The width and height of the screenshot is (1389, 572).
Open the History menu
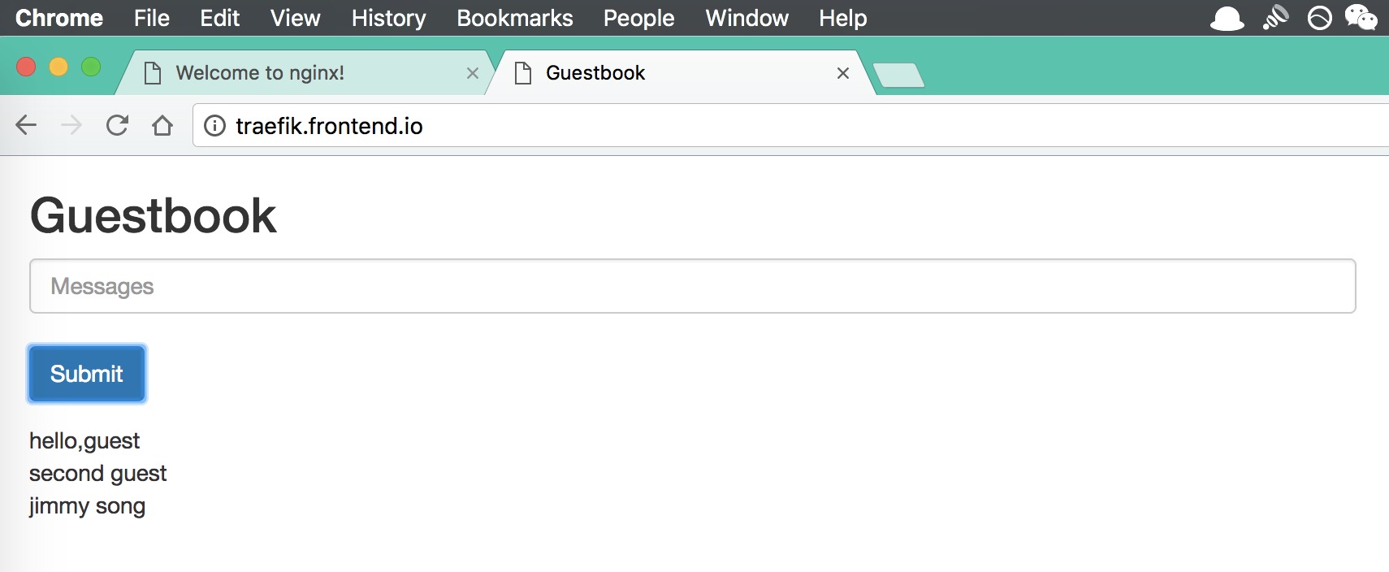(388, 18)
